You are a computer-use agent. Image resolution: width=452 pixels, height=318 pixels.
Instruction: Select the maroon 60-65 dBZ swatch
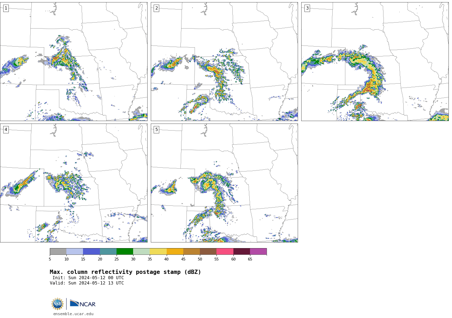point(242,251)
